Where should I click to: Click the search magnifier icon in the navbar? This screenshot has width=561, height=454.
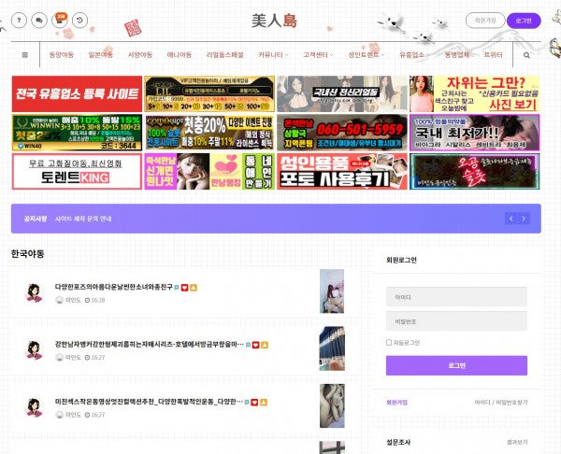526,55
